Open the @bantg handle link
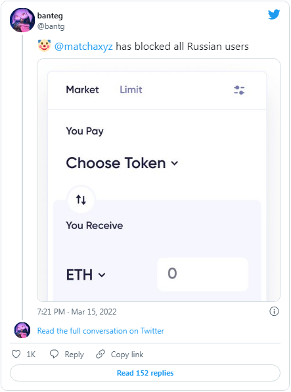The image size is (291, 392). (51, 26)
